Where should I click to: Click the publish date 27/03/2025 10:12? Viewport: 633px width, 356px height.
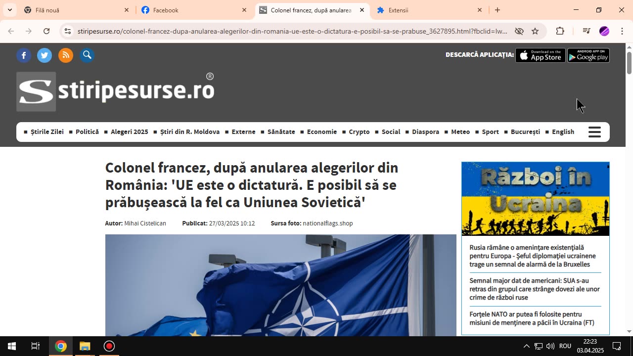232,223
